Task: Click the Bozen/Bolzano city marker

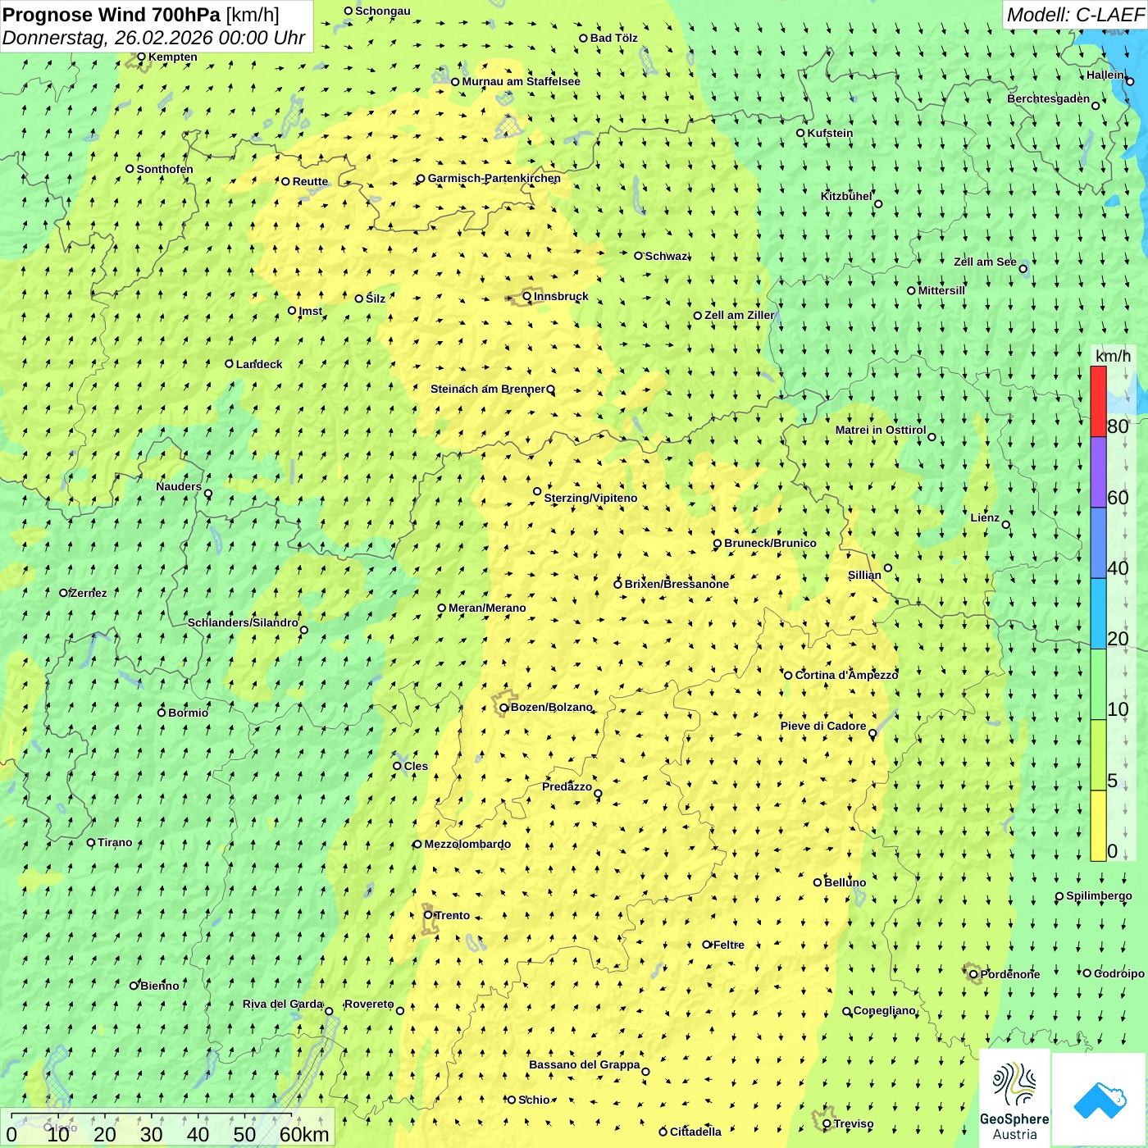Action: tap(504, 708)
